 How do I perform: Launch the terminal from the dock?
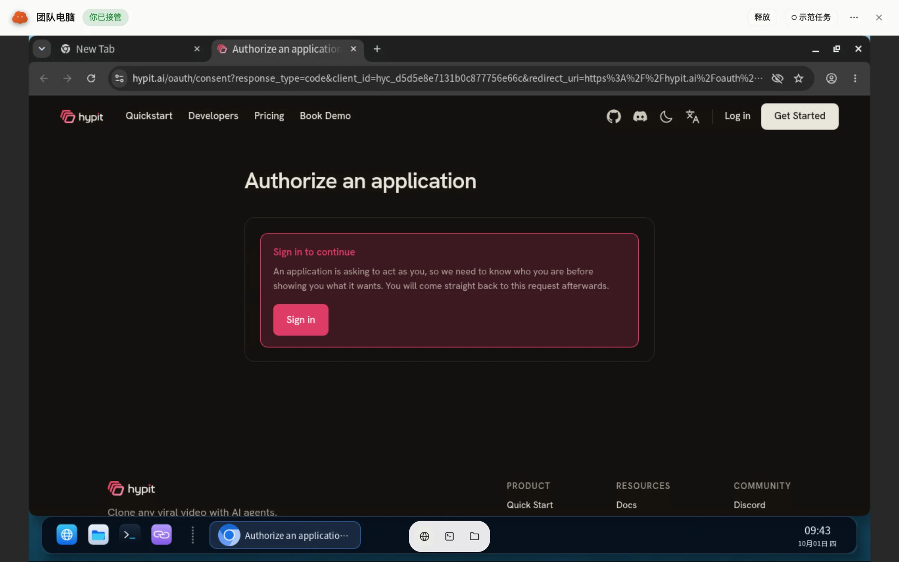tap(130, 535)
